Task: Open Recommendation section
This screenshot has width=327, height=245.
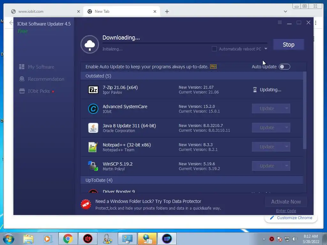Action: (42, 79)
